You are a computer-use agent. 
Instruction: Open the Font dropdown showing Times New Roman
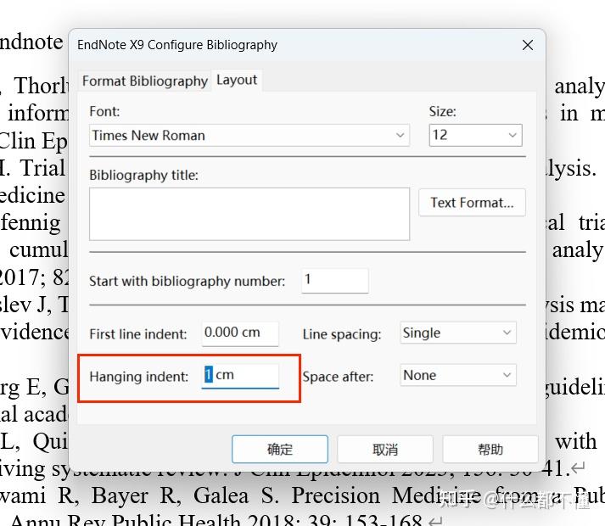249,135
